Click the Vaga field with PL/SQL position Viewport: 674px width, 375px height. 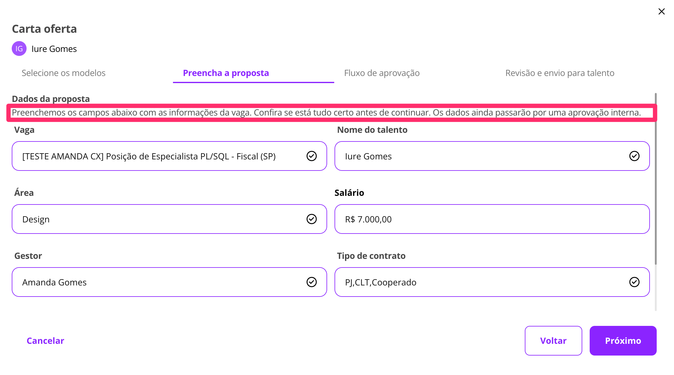(154, 156)
